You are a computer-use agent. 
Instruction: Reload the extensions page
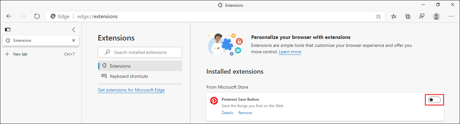point(37,16)
